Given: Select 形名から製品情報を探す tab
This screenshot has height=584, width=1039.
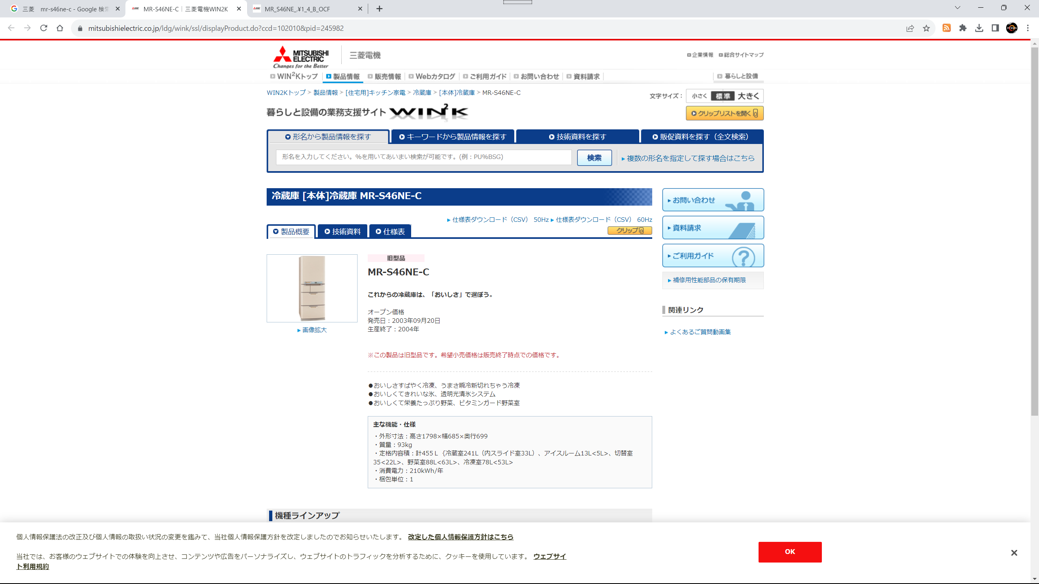Looking at the screenshot, I should click(328, 137).
